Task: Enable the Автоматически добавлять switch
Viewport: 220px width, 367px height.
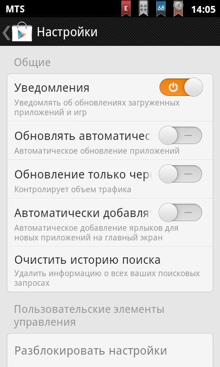Action: [180, 212]
